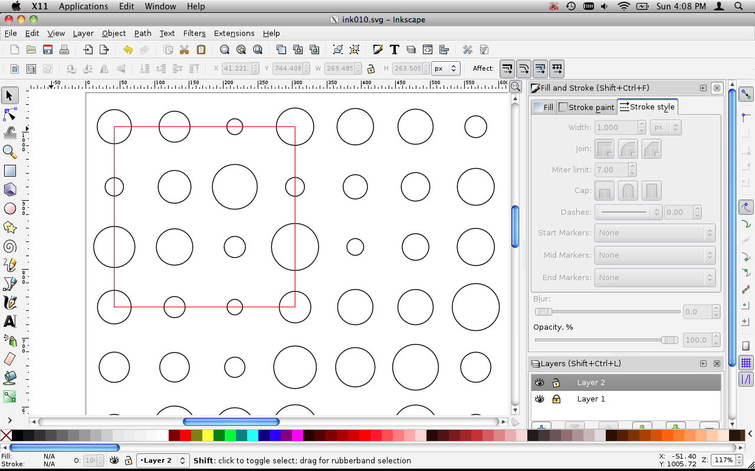
Task: Open the current layer dropdown in status bar
Action: click(163, 460)
